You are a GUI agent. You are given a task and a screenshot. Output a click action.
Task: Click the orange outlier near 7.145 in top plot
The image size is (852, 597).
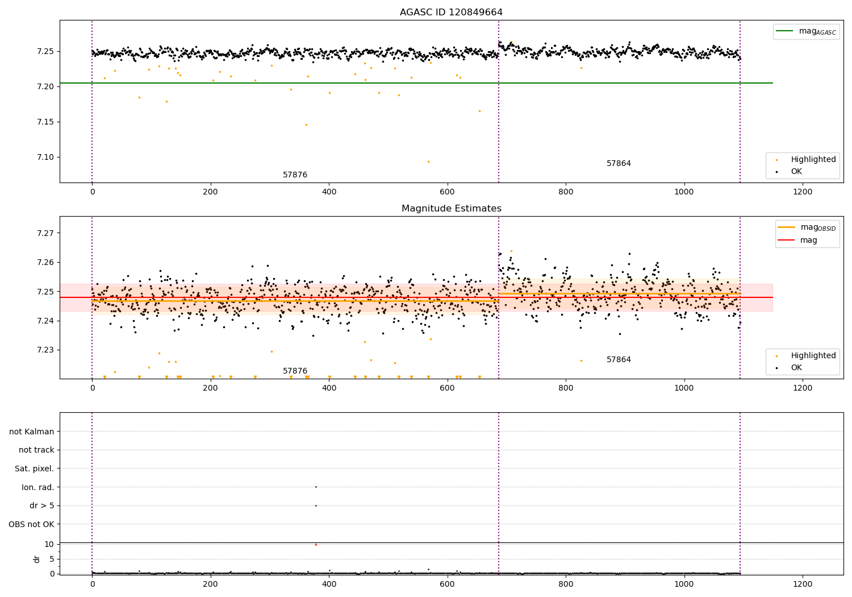coord(306,125)
